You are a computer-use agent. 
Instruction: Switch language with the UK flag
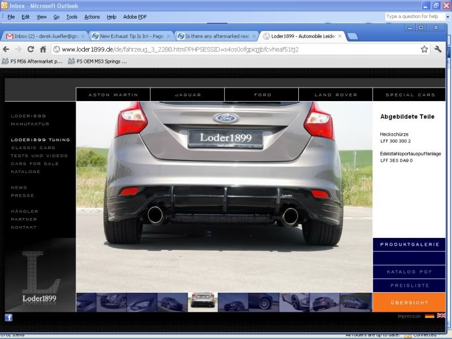(x=441, y=315)
